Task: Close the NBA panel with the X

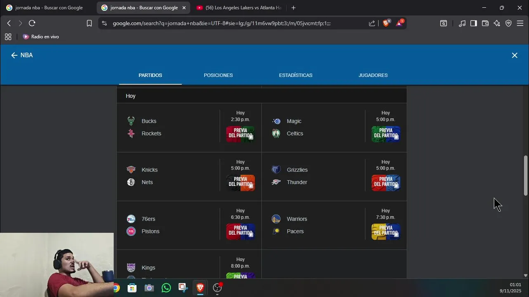Action: tap(515, 55)
